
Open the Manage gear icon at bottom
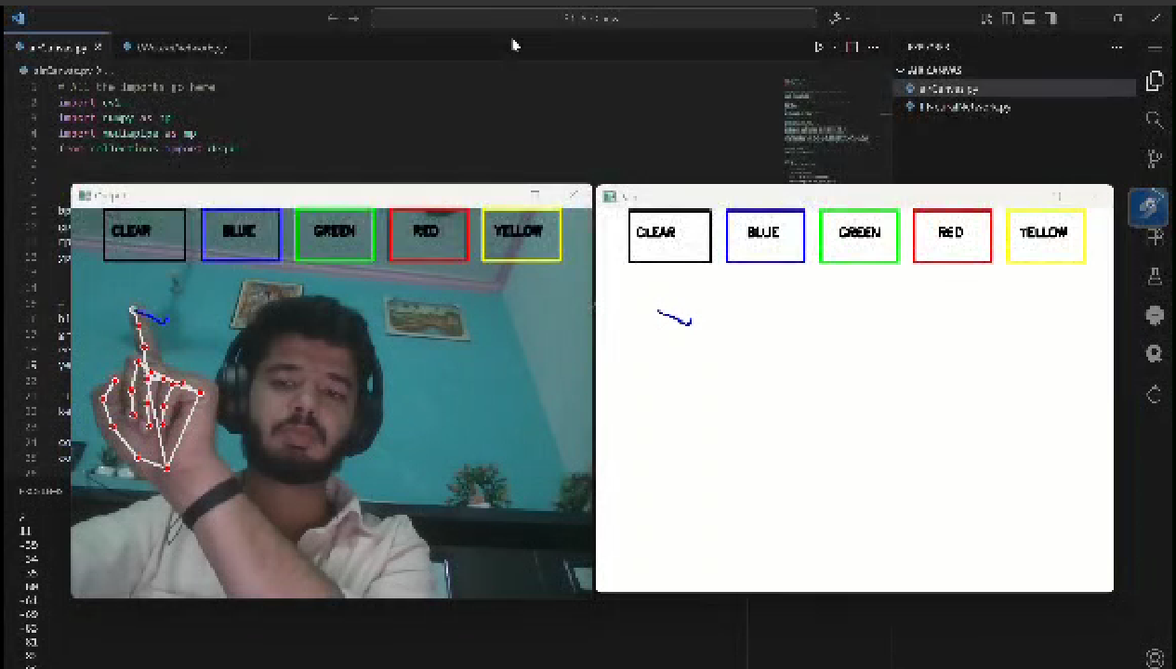(x=1155, y=658)
